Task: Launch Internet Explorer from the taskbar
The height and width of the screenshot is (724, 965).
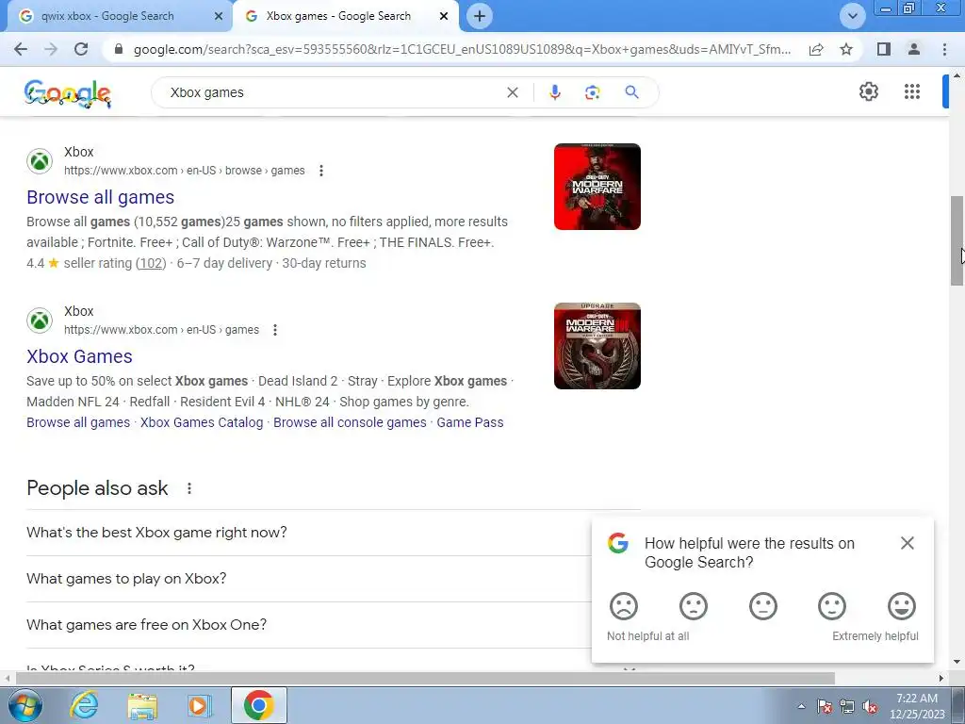Action: point(84,705)
